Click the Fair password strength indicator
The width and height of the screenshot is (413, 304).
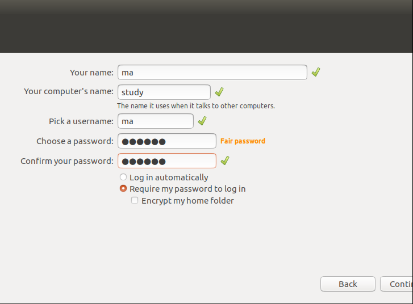(x=243, y=141)
